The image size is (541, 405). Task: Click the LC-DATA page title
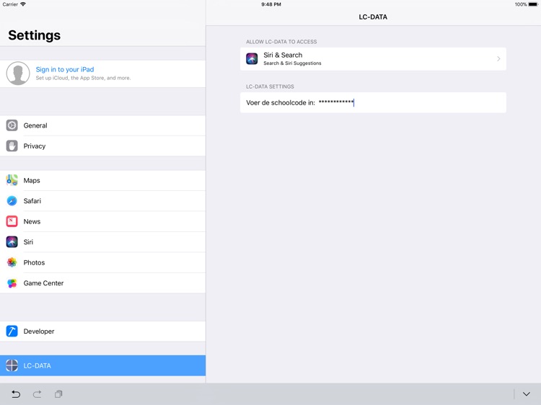[373, 17]
